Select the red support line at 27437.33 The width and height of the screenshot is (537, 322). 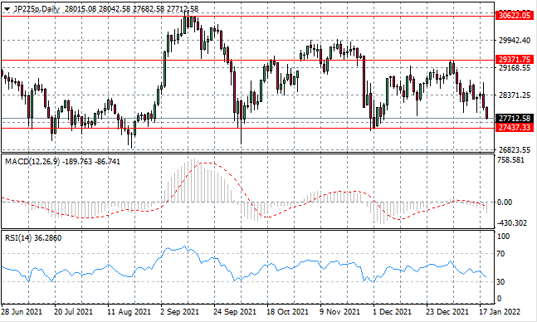click(x=247, y=128)
